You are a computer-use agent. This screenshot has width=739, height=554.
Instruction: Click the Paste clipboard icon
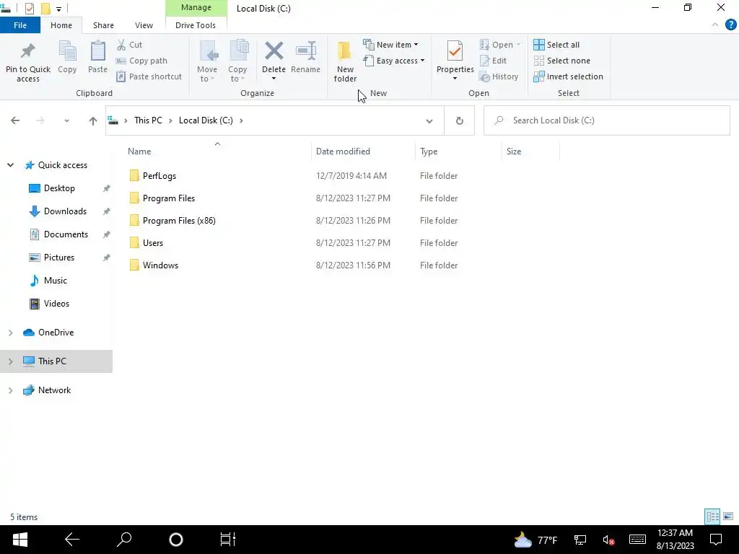(x=97, y=51)
